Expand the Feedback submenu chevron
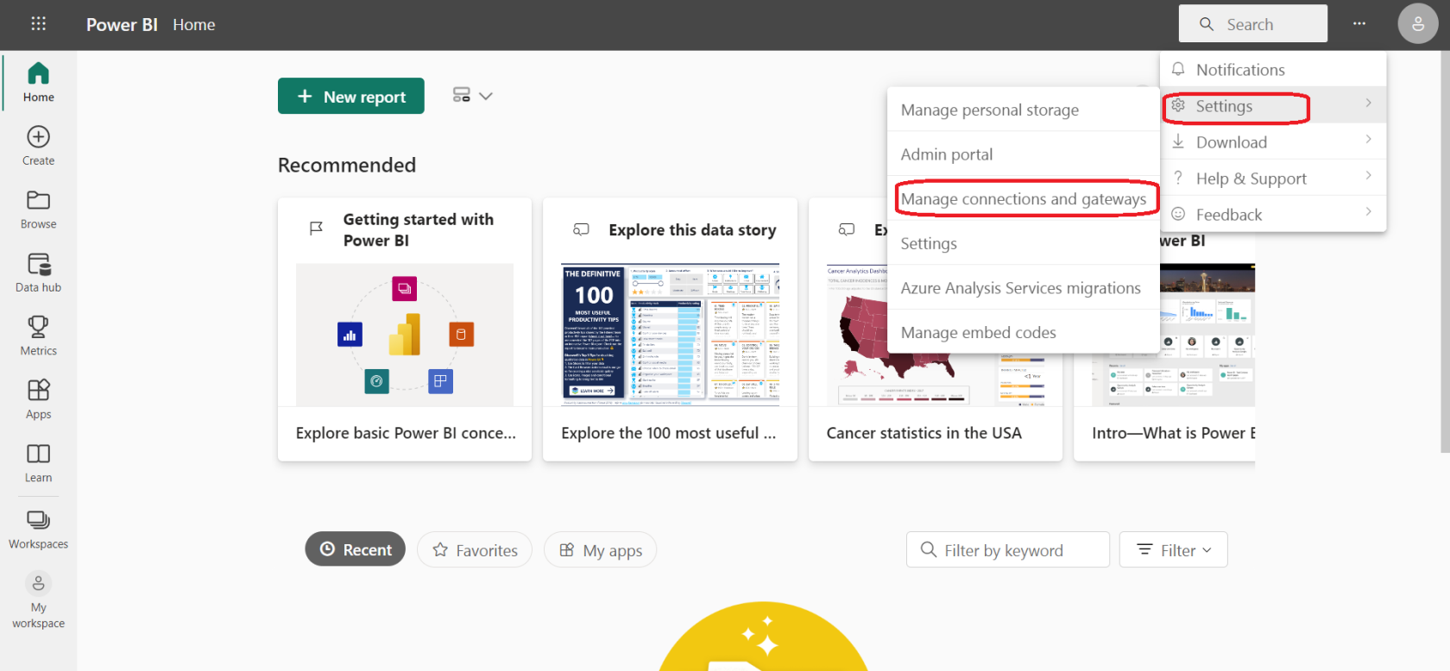 click(x=1369, y=211)
